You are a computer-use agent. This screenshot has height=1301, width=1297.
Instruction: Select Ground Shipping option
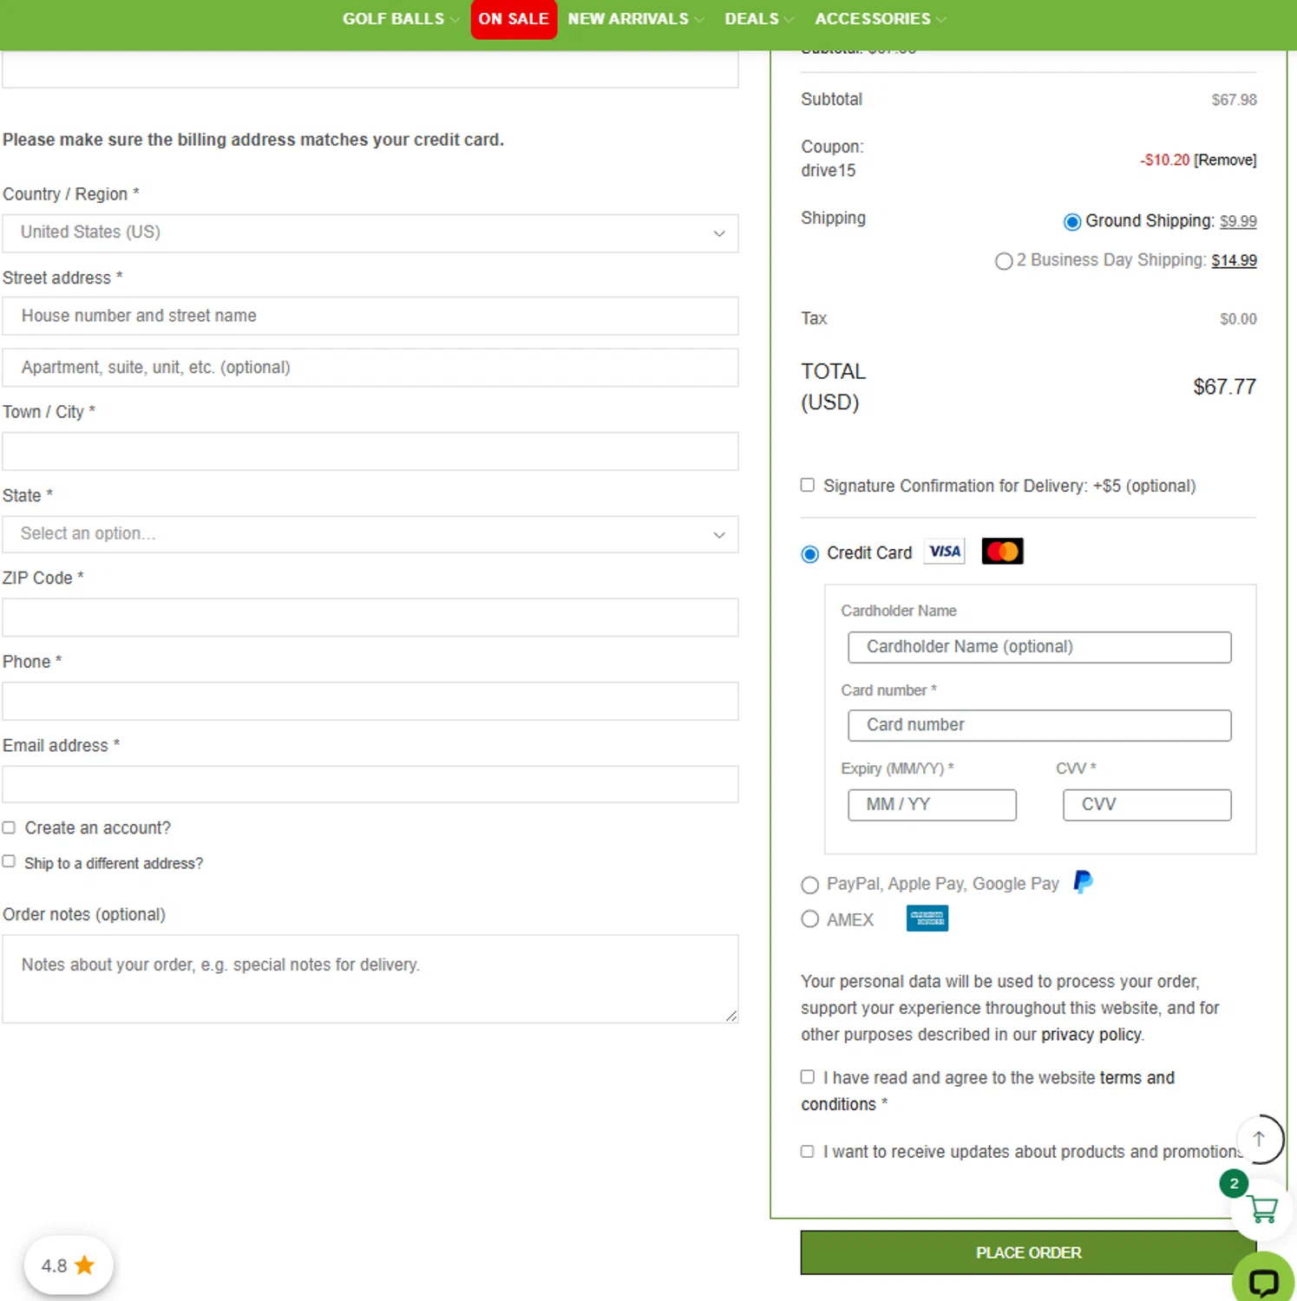pos(1072,222)
